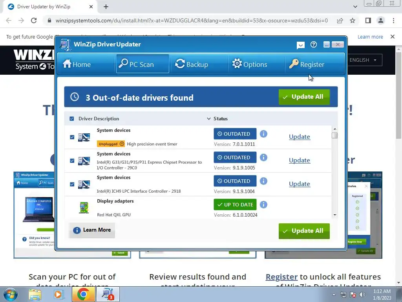Click the clock icon beside drivers found heading
This screenshot has height=302, width=402.
tap(75, 97)
